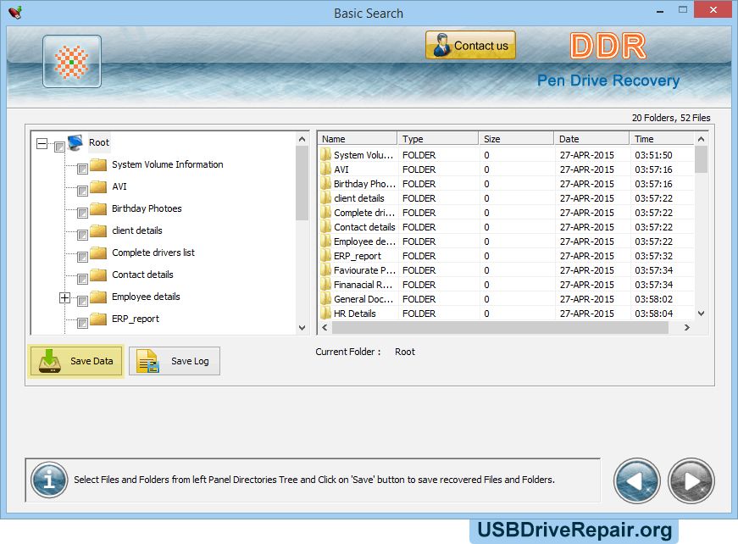Select the AVI row in file list

[507, 169]
